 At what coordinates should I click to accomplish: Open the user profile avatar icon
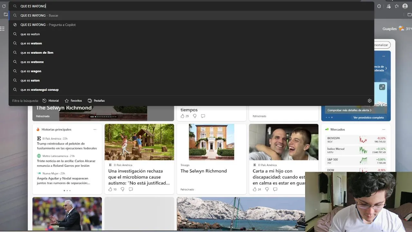(x=405, y=6)
